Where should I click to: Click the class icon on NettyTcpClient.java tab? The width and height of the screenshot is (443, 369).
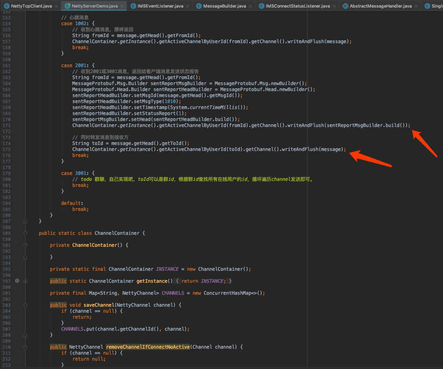(7, 6)
